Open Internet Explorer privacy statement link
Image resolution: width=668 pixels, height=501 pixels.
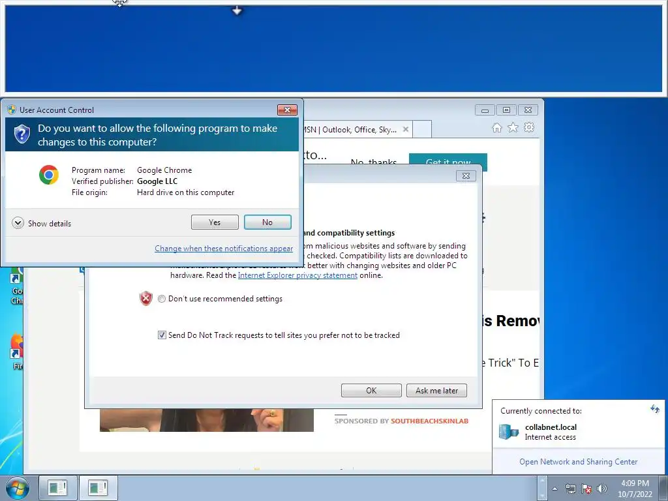pyautogui.click(x=297, y=275)
